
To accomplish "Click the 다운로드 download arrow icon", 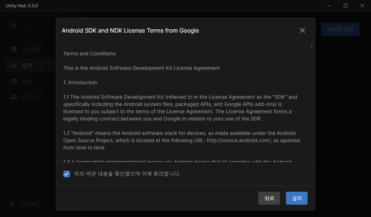I will (x=12, y=204).
